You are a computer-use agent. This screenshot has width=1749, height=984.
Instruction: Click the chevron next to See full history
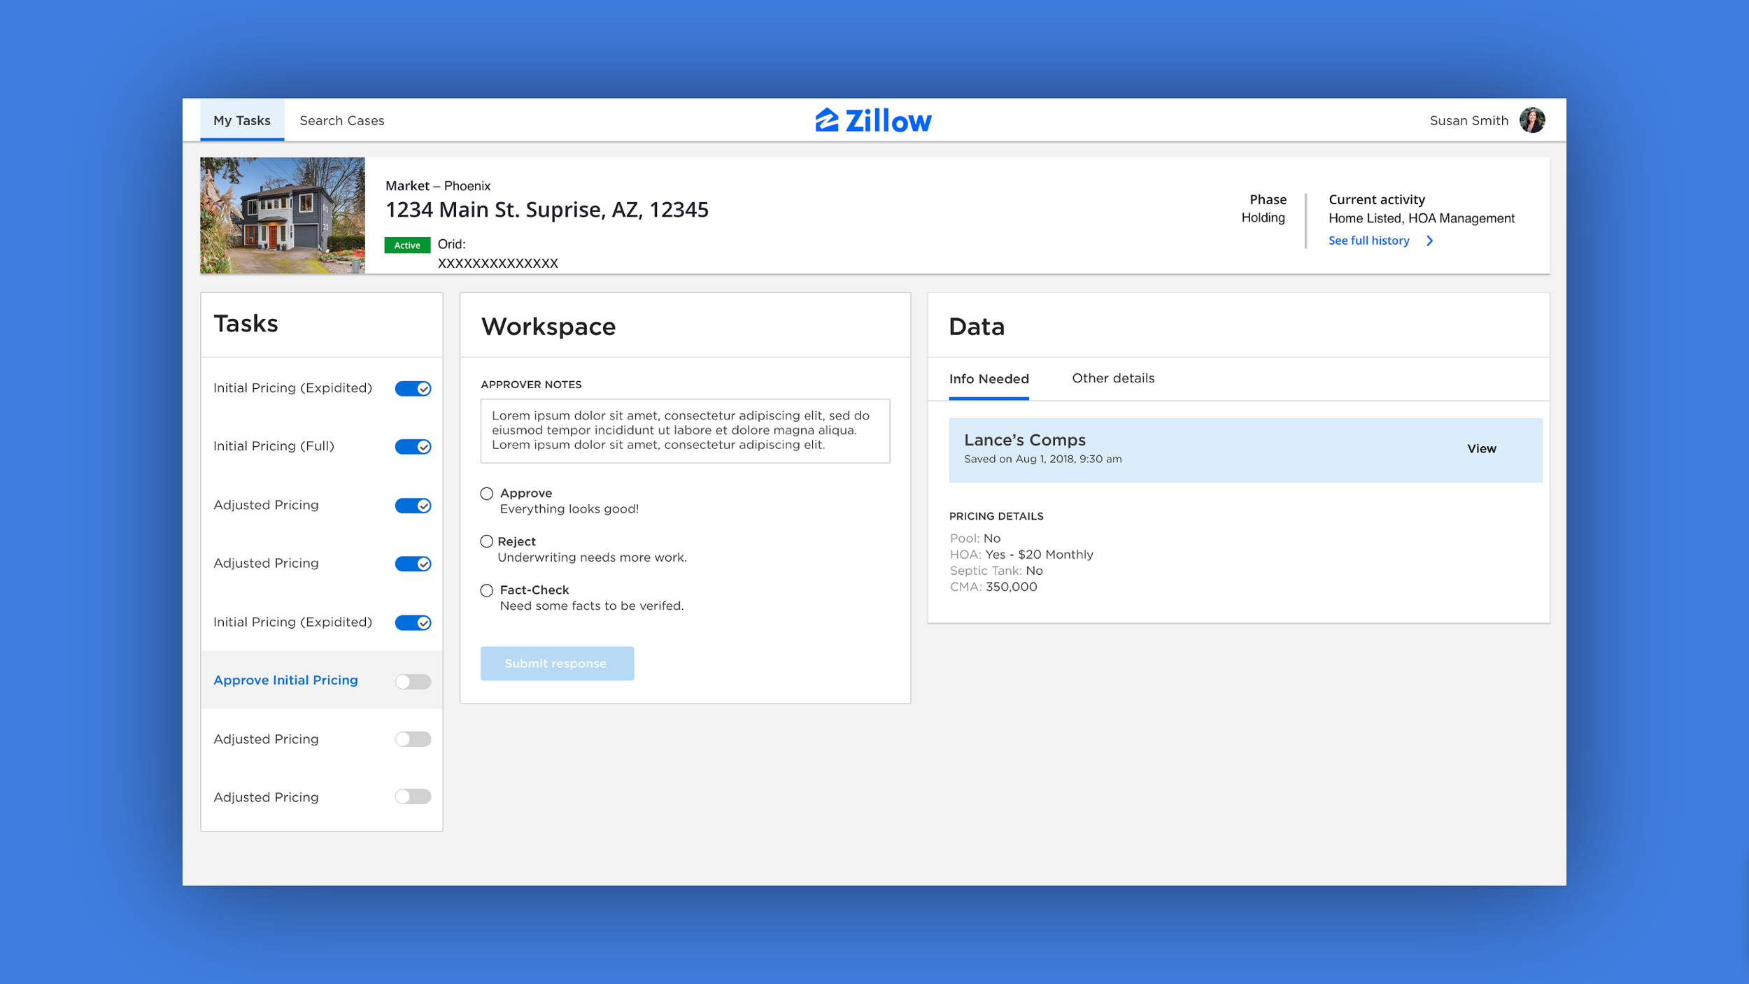[1430, 241]
